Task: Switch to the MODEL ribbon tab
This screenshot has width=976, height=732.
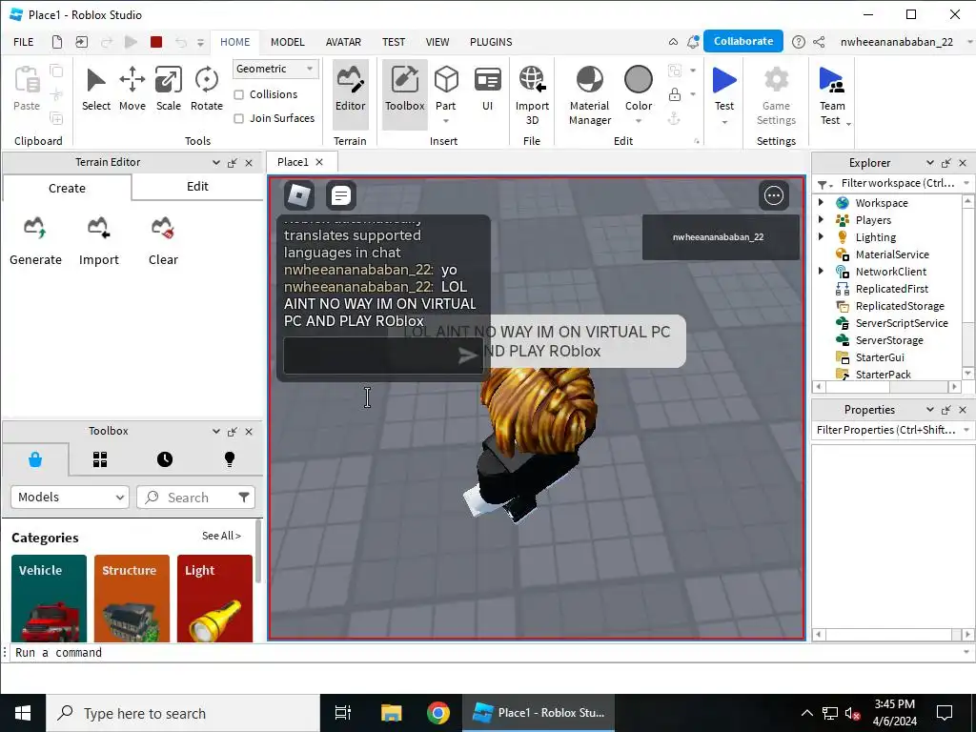Action: pos(288,42)
